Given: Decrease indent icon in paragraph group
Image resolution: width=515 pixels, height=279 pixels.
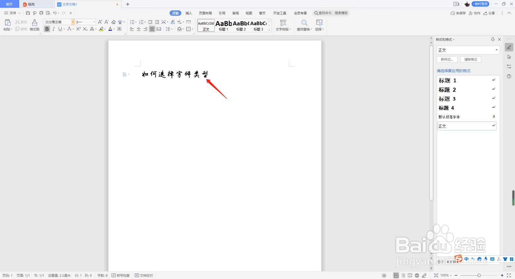Looking at the screenshot, I should pos(150,22).
